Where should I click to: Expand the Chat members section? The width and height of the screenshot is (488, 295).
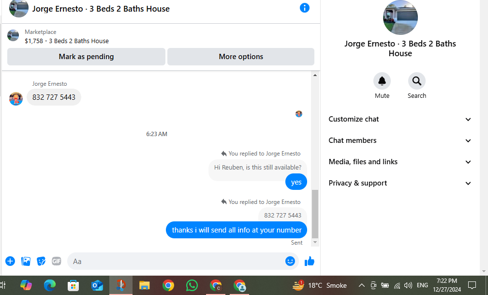400,140
